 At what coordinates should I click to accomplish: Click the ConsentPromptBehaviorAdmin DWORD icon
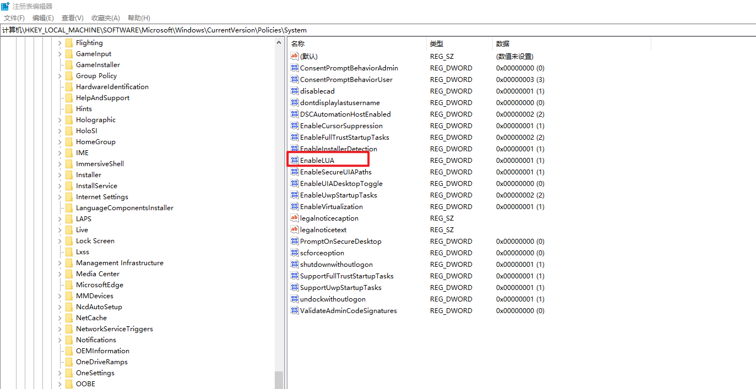coord(294,68)
